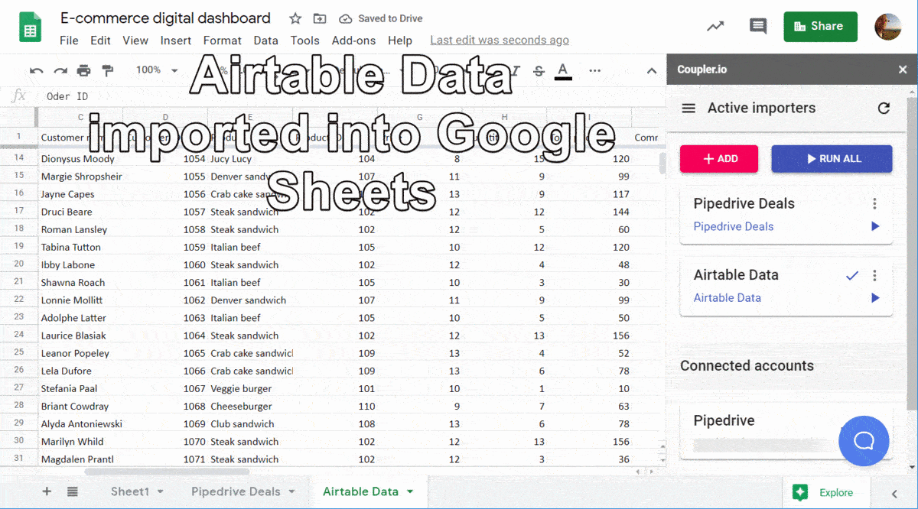Undo the last action
The width and height of the screenshot is (918, 509).
(x=36, y=70)
